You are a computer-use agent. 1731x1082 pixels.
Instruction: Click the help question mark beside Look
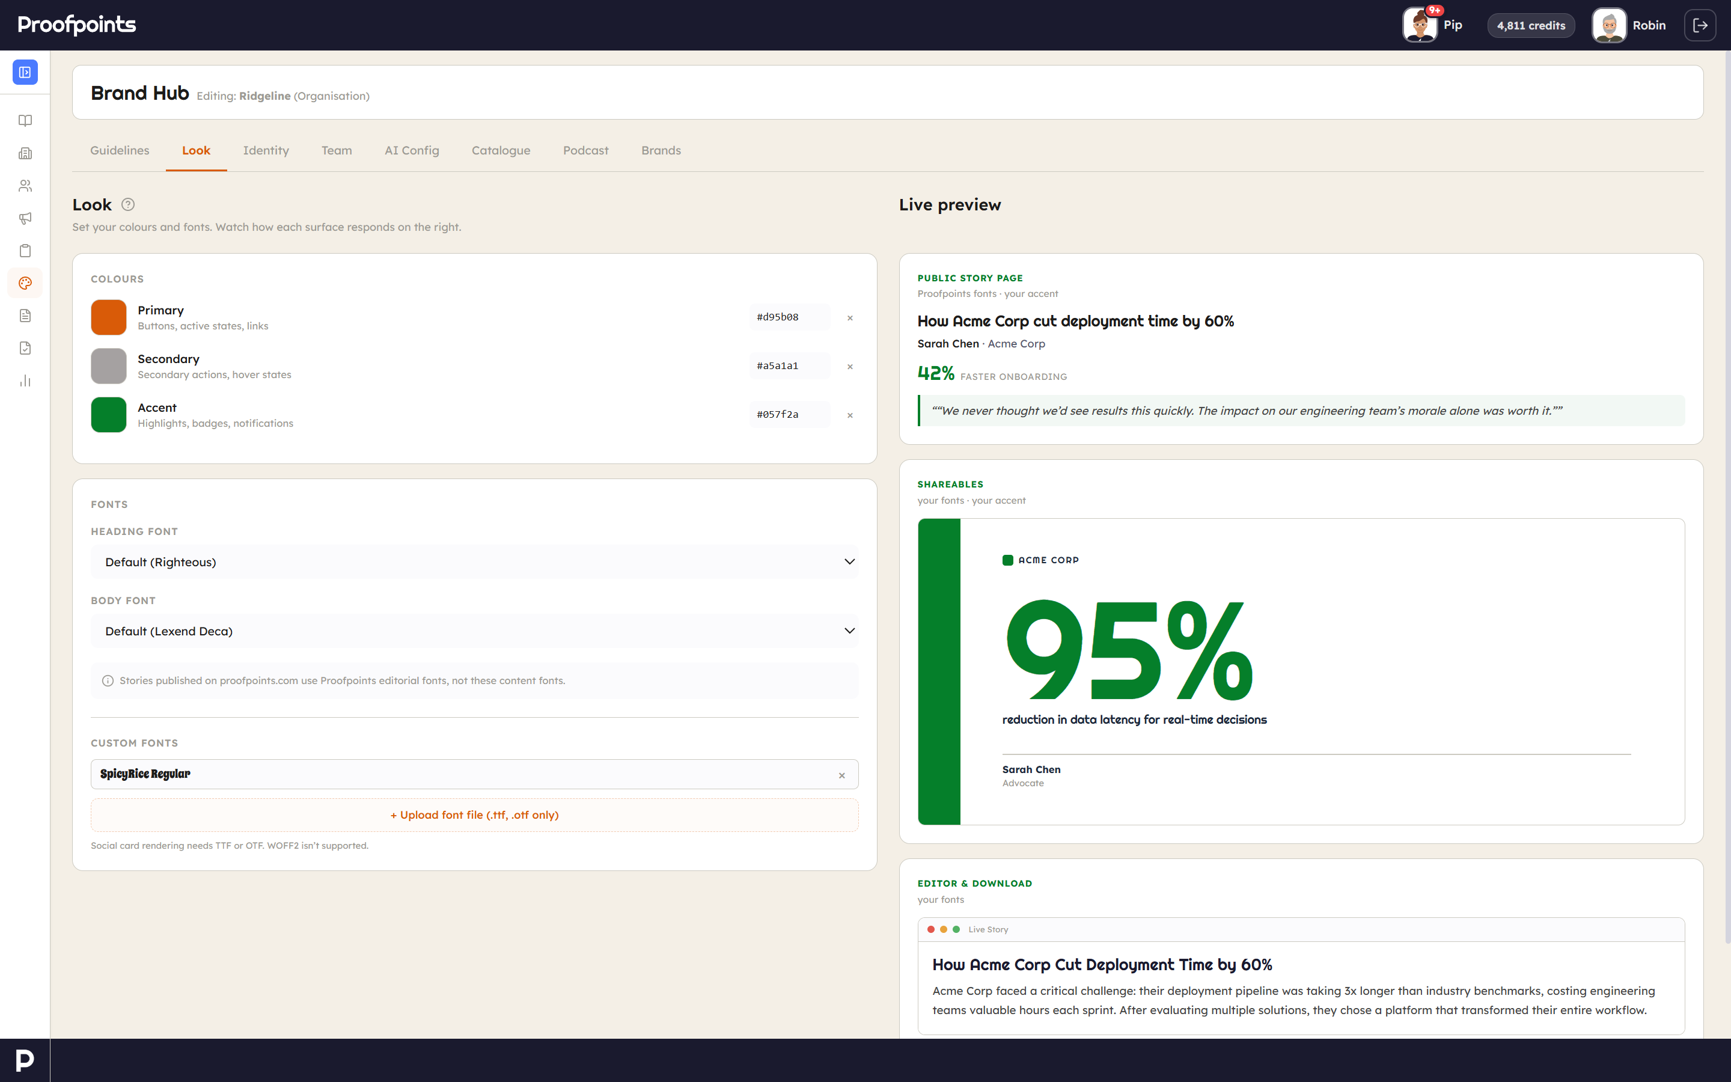128,204
